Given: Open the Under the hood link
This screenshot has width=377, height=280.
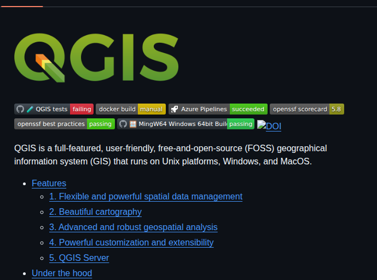Looking at the screenshot, I should (62, 273).
